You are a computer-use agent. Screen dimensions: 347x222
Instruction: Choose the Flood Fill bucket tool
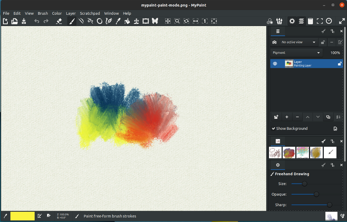(127, 21)
